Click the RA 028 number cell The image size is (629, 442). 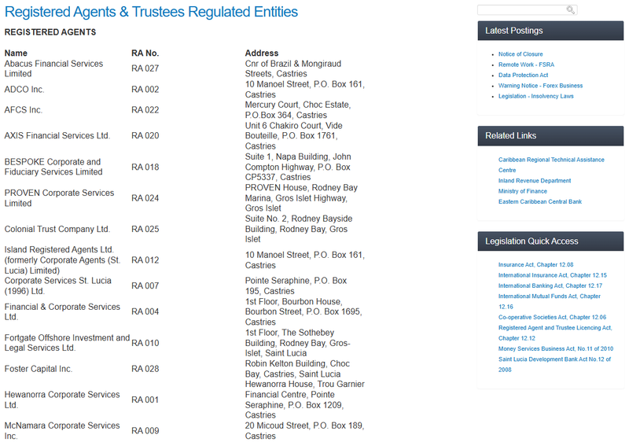pos(145,369)
